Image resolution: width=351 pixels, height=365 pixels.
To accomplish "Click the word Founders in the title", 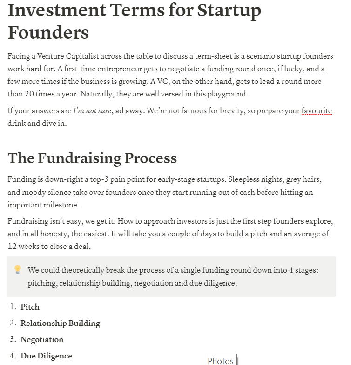I will (48, 33).
